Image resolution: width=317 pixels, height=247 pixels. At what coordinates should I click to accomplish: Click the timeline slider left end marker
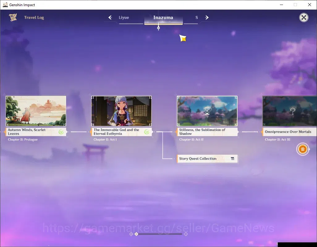click(131, 234)
